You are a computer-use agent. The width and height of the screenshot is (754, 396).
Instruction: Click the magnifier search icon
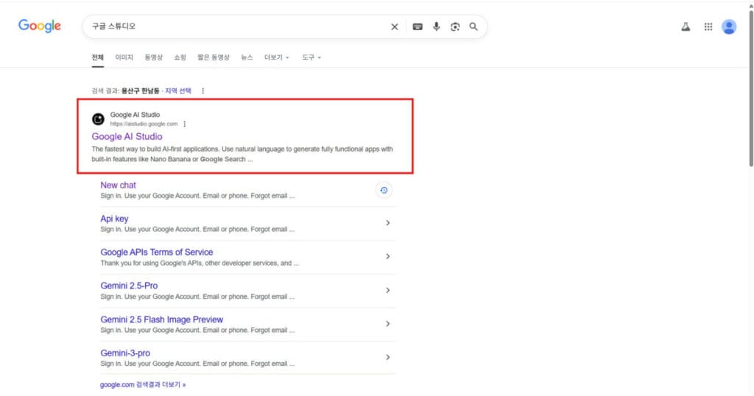click(473, 26)
